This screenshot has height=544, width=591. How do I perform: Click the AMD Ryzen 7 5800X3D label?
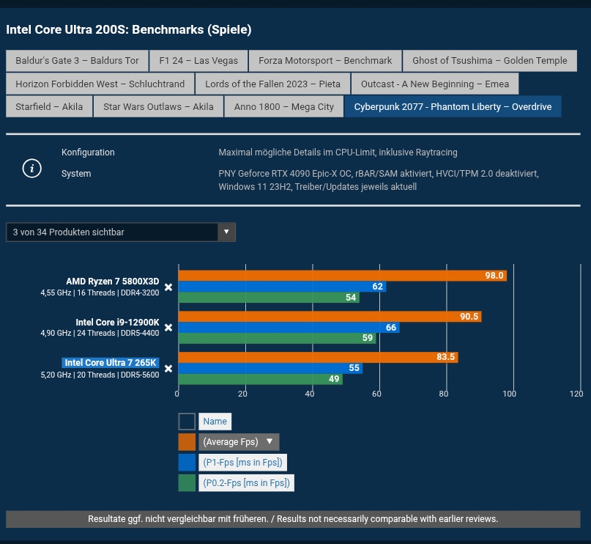[112, 282]
